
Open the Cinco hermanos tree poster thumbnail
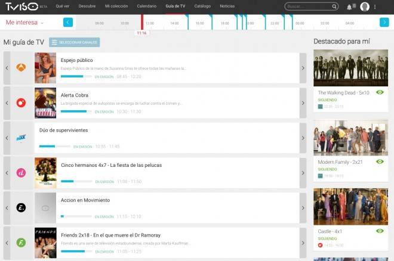[45, 173]
